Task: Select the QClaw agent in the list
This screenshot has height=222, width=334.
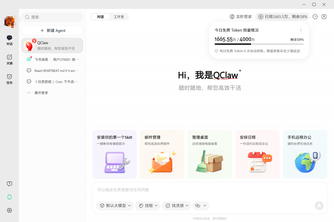Action: click(x=52, y=45)
